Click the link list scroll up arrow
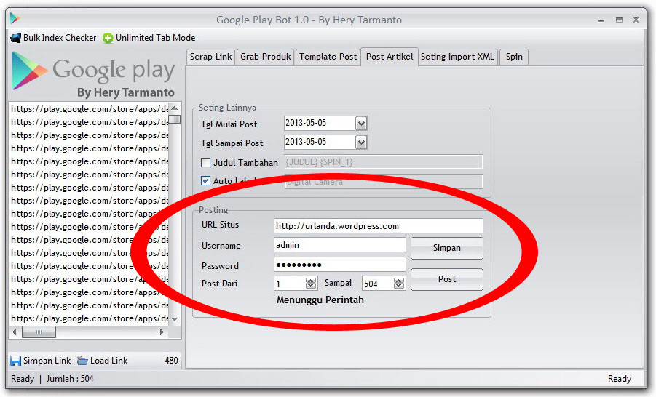The height and width of the screenshot is (397, 656). click(x=175, y=108)
